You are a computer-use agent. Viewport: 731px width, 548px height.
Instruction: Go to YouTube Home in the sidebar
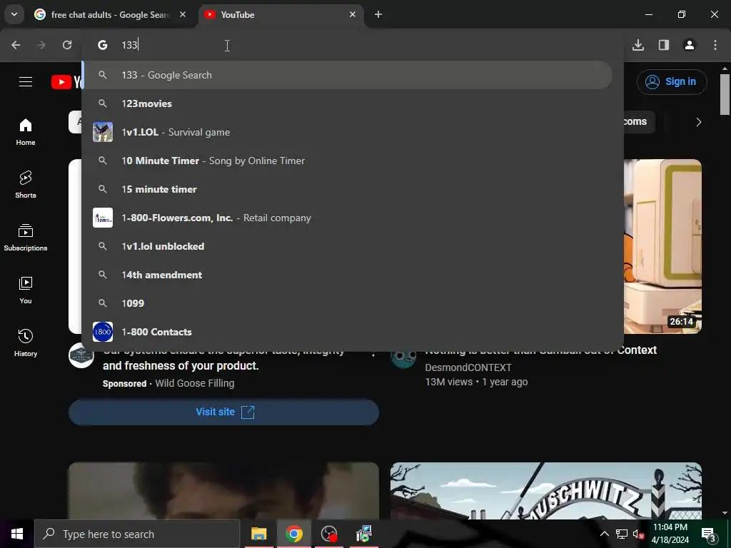26,132
